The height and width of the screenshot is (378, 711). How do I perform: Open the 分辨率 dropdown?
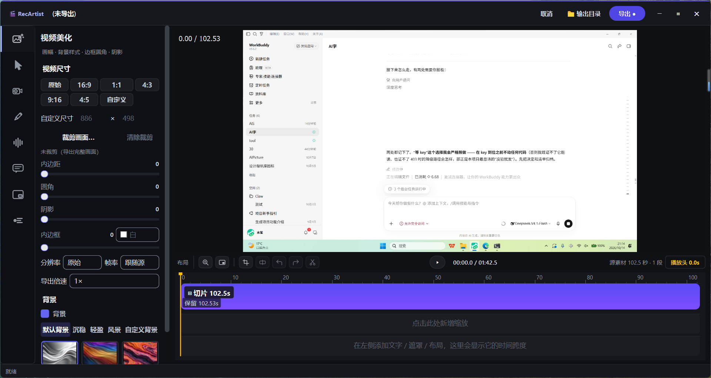pos(82,262)
